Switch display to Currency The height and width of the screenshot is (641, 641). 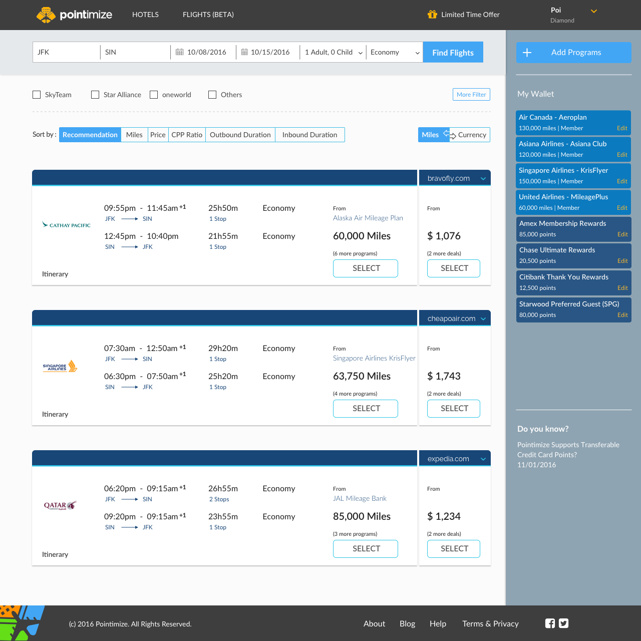(472, 135)
